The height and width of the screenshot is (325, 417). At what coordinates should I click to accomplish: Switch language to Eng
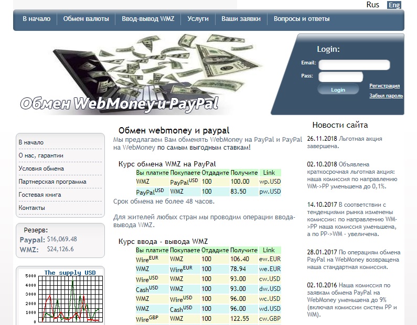click(394, 5)
